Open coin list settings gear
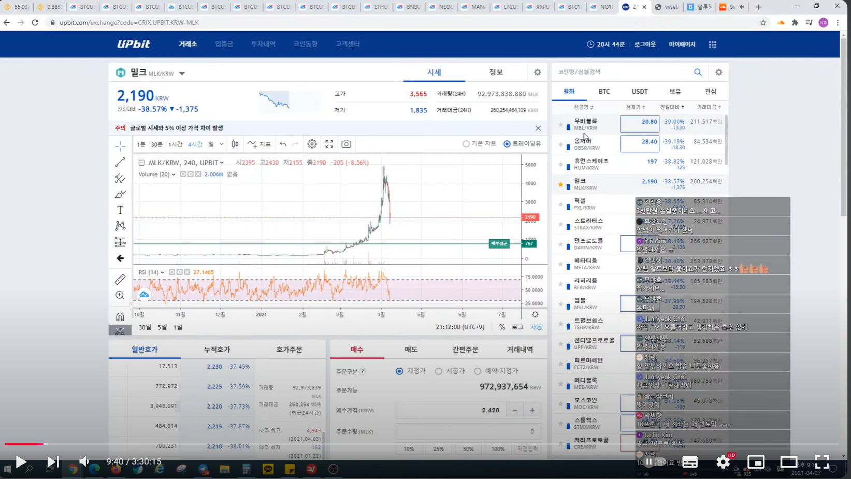The height and width of the screenshot is (479, 851). pos(718,72)
